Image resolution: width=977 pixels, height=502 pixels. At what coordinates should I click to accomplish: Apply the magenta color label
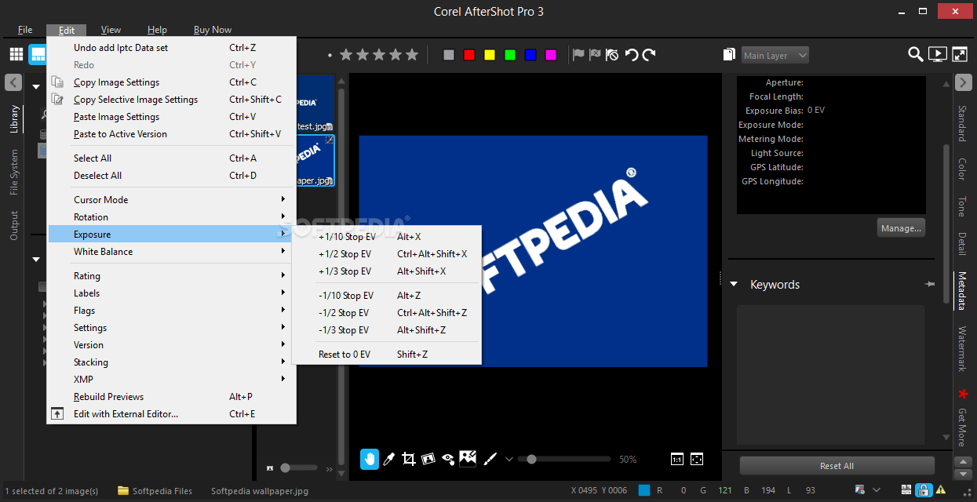[x=551, y=55]
